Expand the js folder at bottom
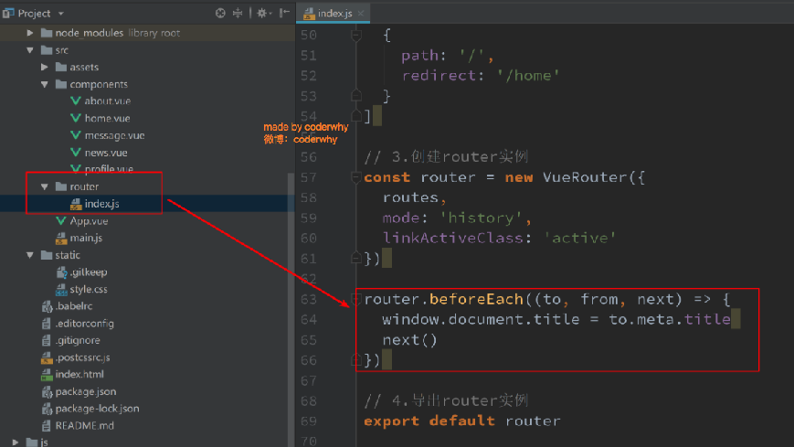 click(16, 442)
